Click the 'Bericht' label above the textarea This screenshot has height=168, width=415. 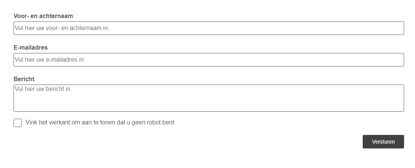[x=24, y=79]
